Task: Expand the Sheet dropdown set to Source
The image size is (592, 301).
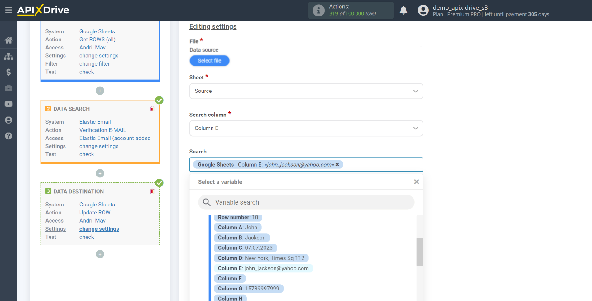Action: [x=306, y=91]
